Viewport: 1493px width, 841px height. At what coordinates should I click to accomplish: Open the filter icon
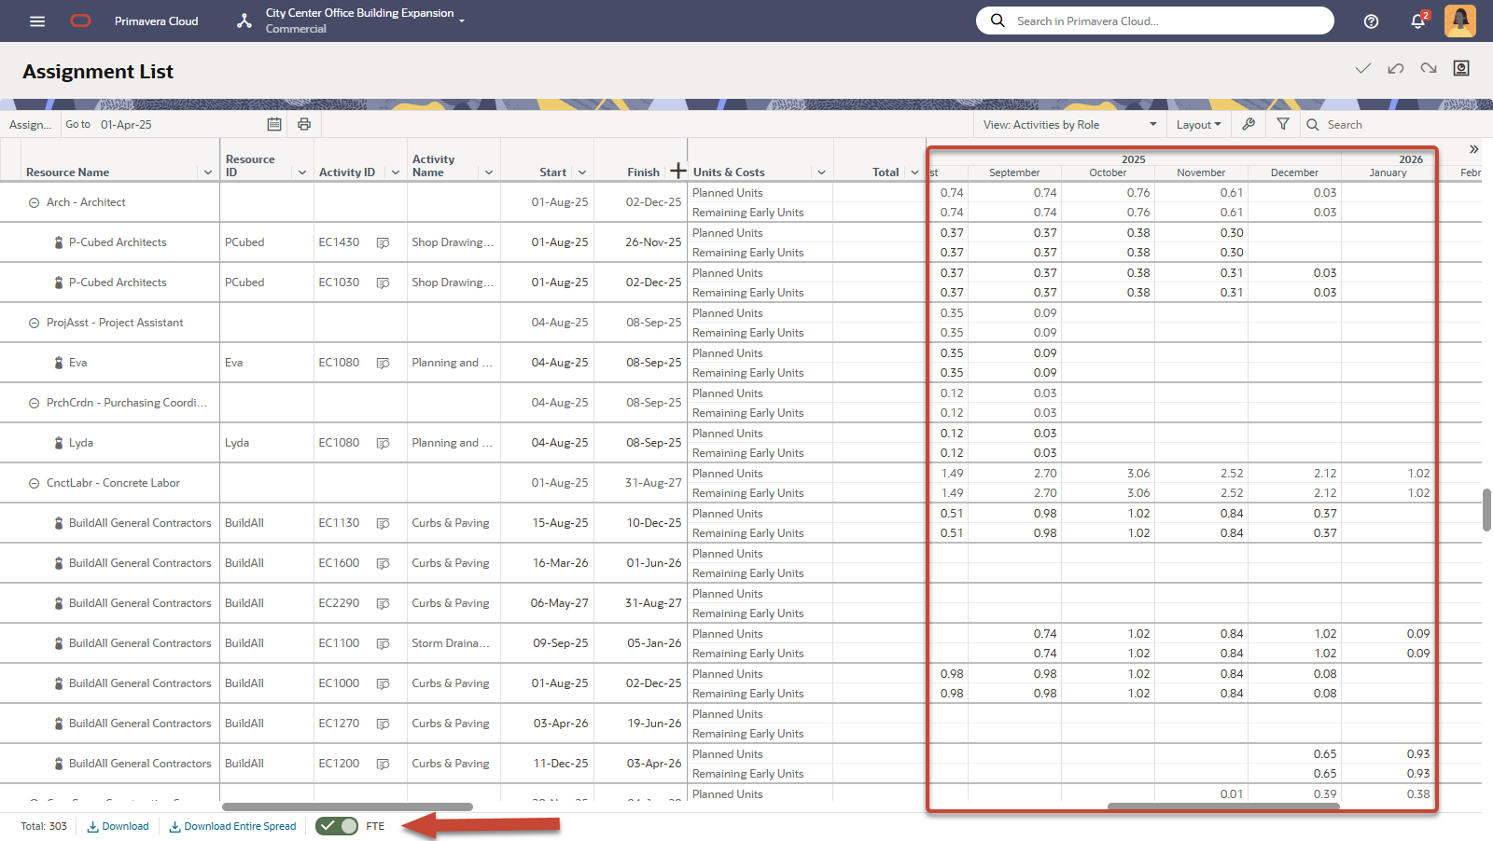pos(1282,124)
